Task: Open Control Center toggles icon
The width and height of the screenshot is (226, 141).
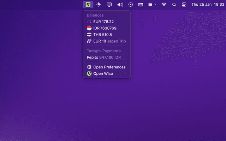Action: (x=184, y=5)
